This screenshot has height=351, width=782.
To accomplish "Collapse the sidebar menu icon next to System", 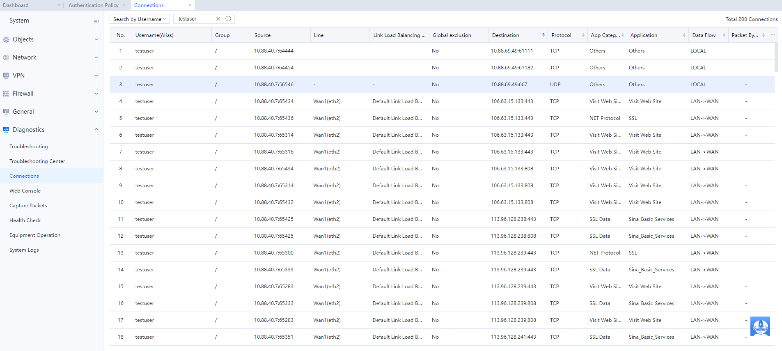I will [x=96, y=21].
